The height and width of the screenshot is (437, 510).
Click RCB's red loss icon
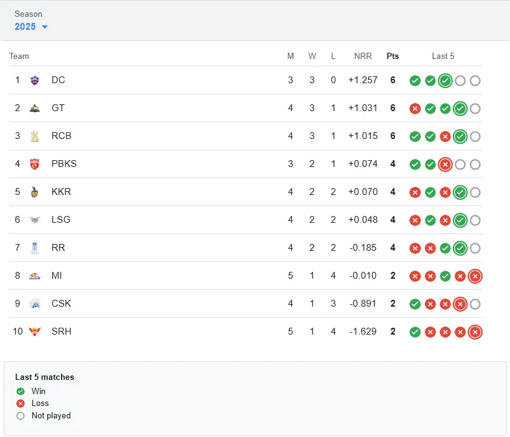tap(445, 137)
